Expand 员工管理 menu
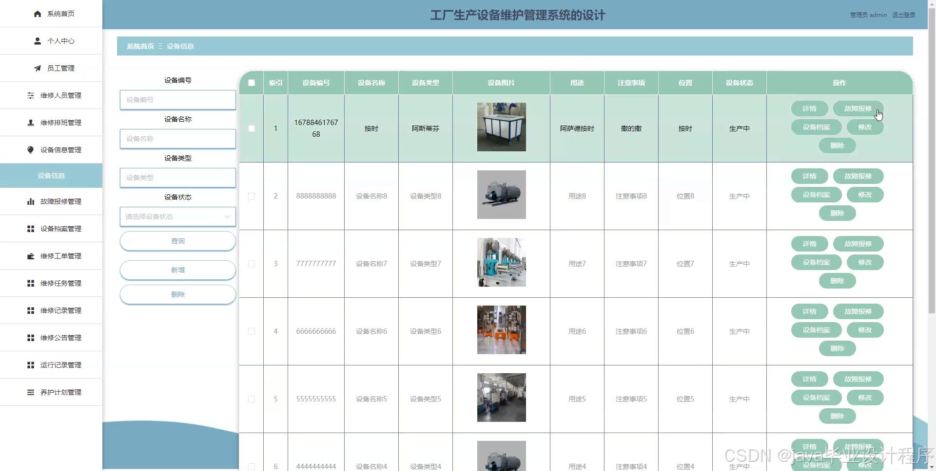This screenshot has height=471, width=936. [x=51, y=68]
